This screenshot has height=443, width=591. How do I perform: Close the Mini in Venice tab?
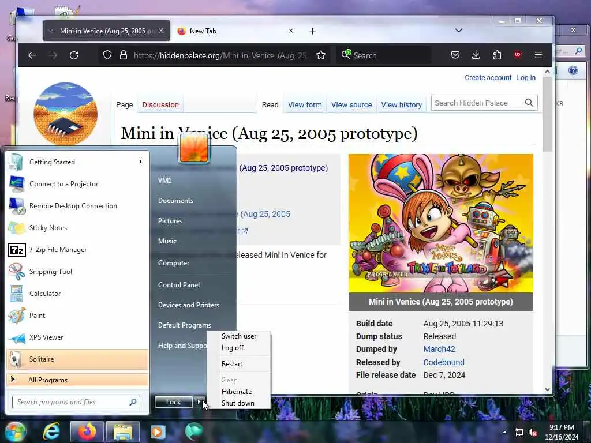pyautogui.click(x=162, y=31)
